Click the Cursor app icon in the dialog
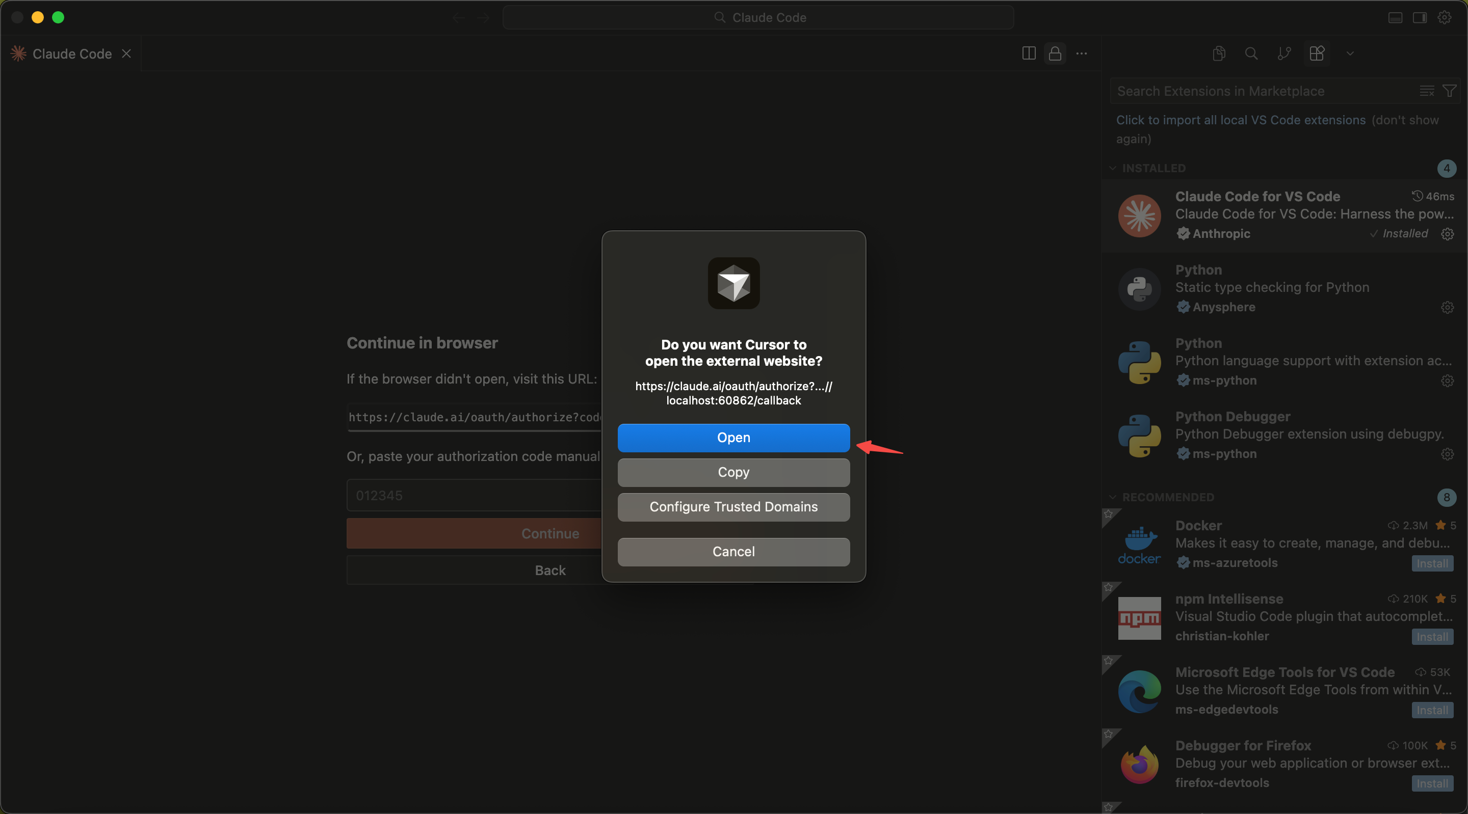 733,283
